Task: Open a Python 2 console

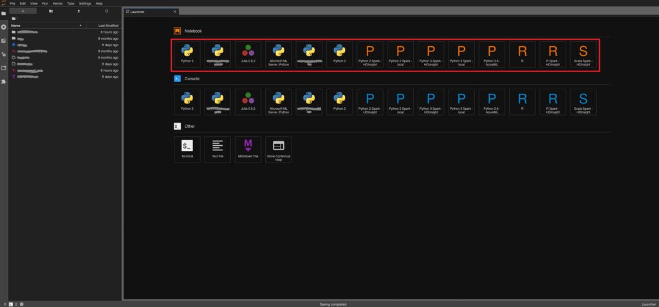Action: [x=339, y=102]
